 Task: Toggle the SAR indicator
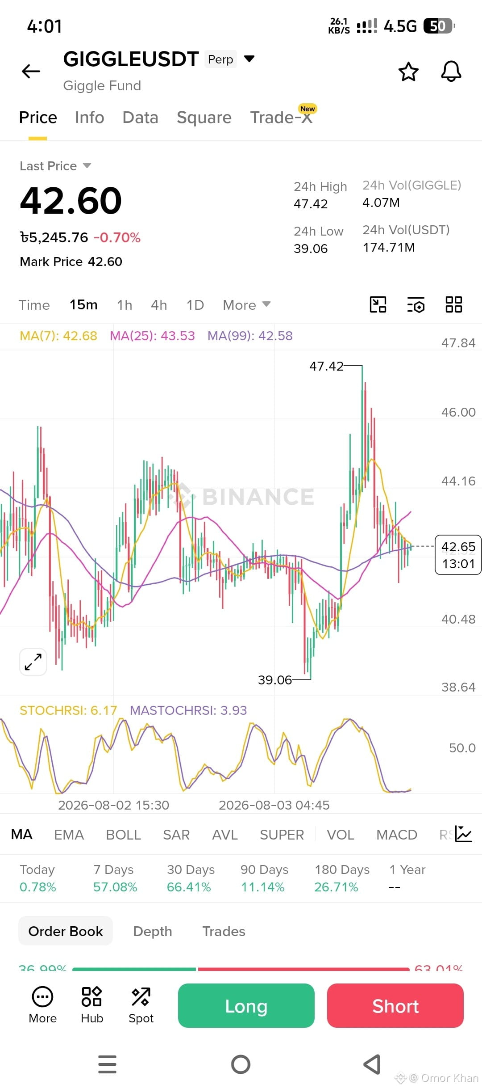pyautogui.click(x=176, y=835)
